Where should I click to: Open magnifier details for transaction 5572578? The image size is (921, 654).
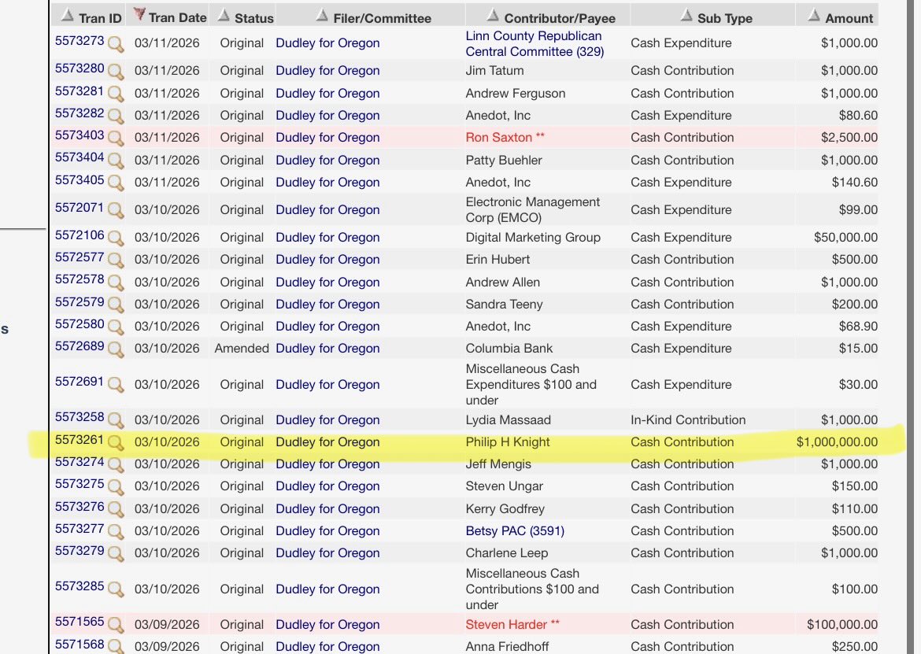point(116,283)
